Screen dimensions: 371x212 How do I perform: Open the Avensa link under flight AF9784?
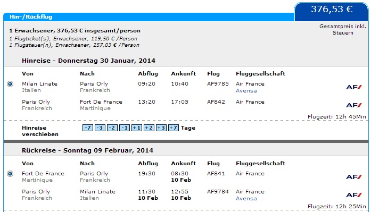click(x=246, y=199)
